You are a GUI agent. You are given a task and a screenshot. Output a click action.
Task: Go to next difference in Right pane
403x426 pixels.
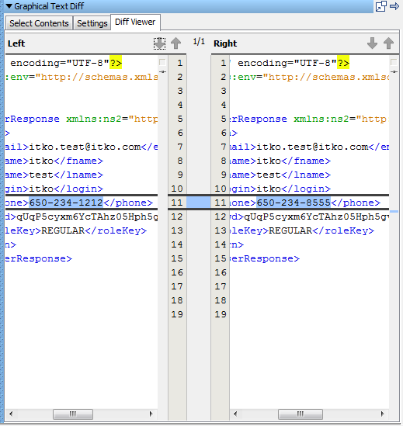pyautogui.click(x=372, y=43)
